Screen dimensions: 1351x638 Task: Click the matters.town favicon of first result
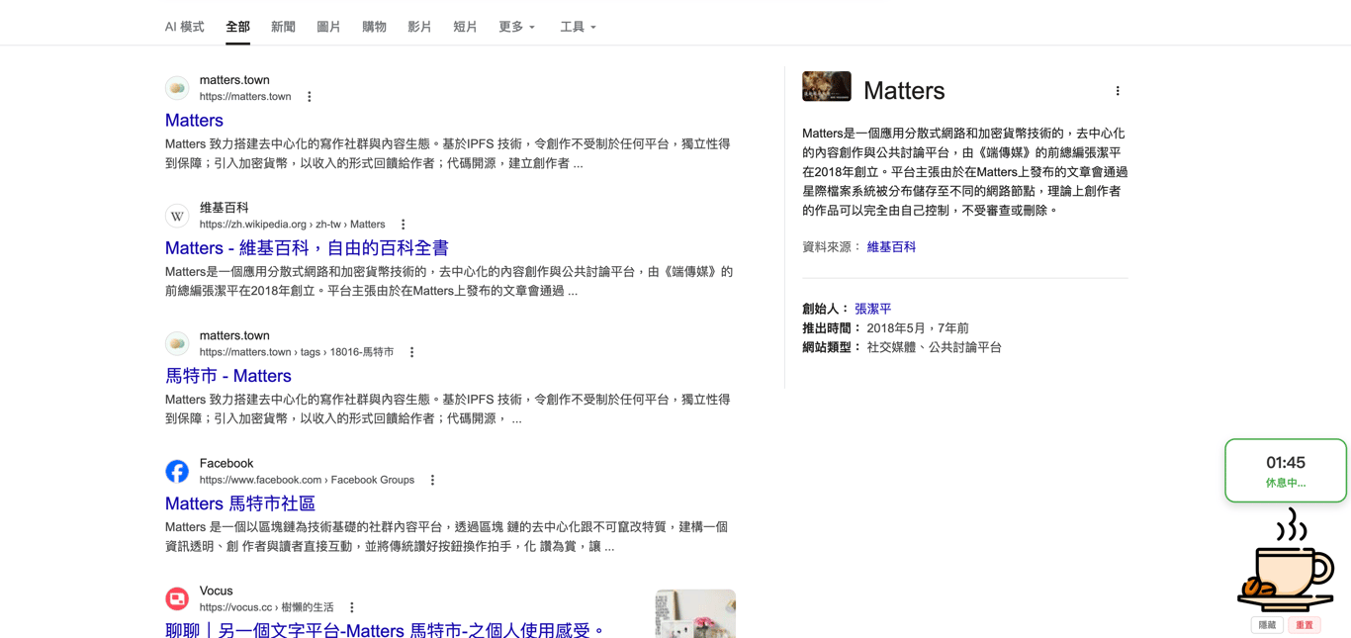[177, 88]
